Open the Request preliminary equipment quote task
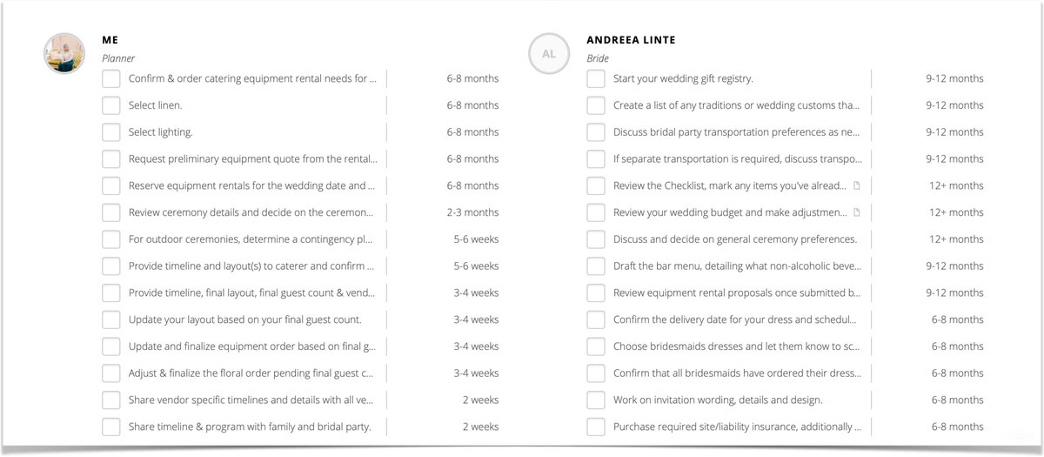This screenshot has height=457, width=1044. pyautogui.click(x=252, y=159)
